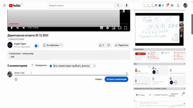
Task: Click the Доступ по ссылке label
Action: coord(16,39)
